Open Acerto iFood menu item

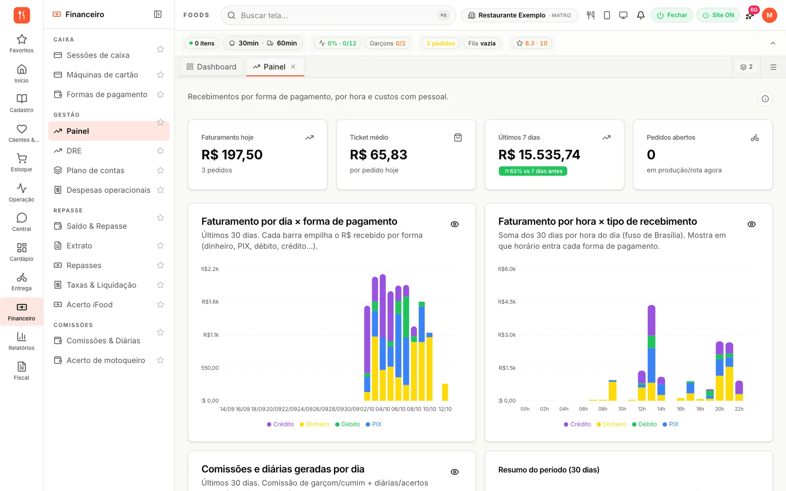tap(90, 304)
